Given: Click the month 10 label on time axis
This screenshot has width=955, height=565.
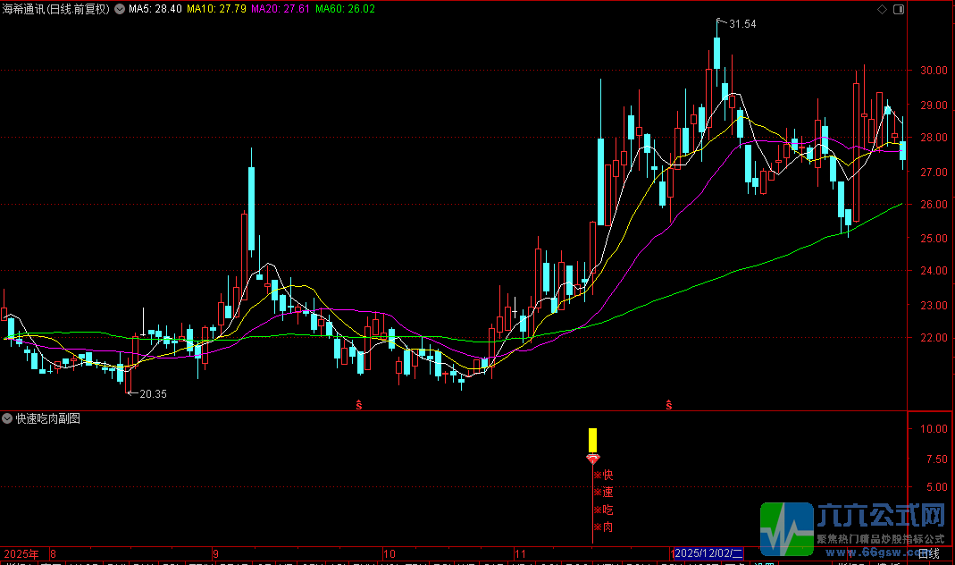Looking at the screenshot, I should pyautogui.click(x=390, y=554).
